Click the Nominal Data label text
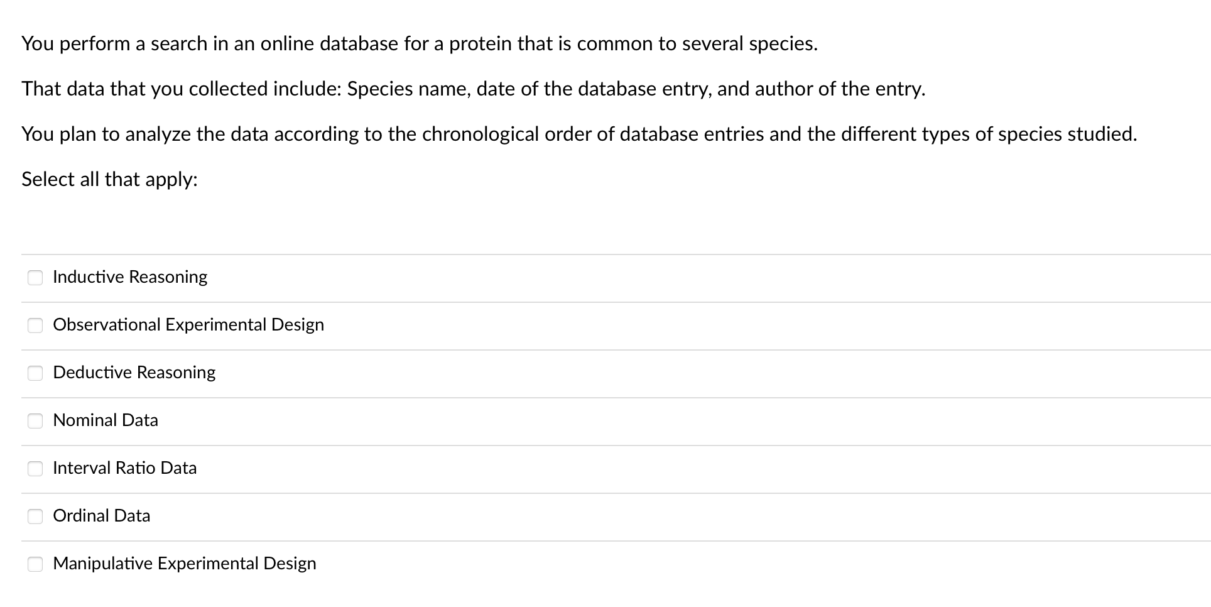This screenshot has height=607, width=1211. (106, 420)
